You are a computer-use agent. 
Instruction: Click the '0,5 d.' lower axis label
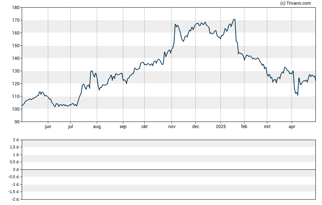tap(15, 162)
